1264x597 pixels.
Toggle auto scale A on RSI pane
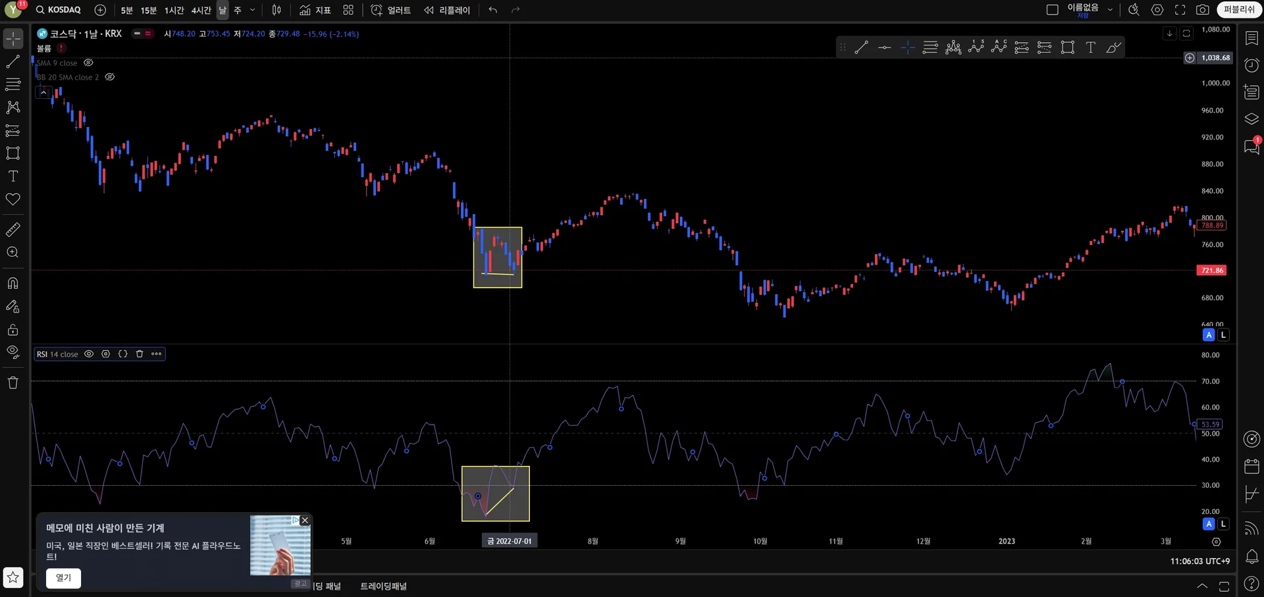1209,524
